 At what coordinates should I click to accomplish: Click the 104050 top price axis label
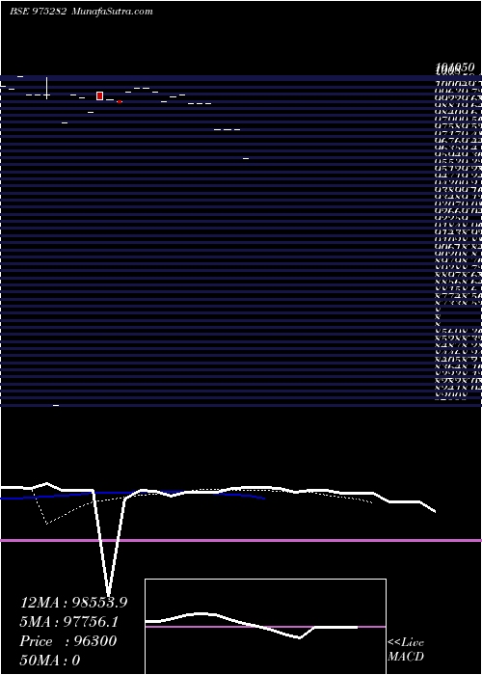tap(455, 67)
